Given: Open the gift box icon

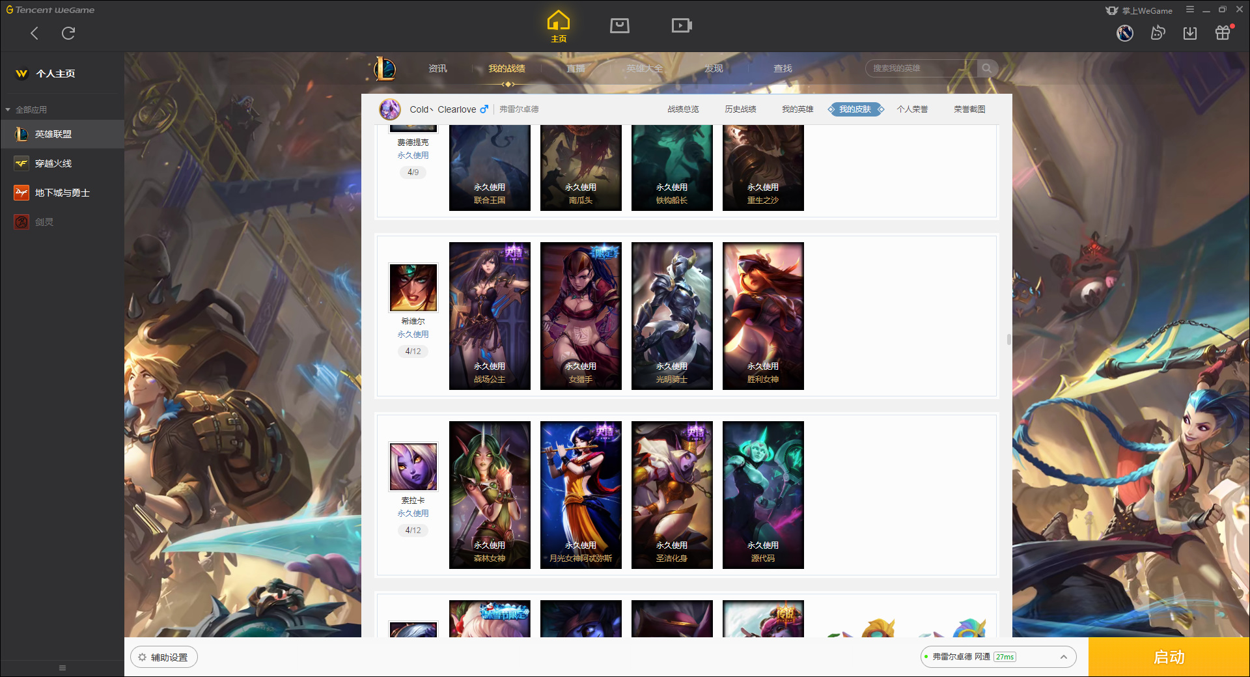Looking at the screenshot, I should [1223, 33].
